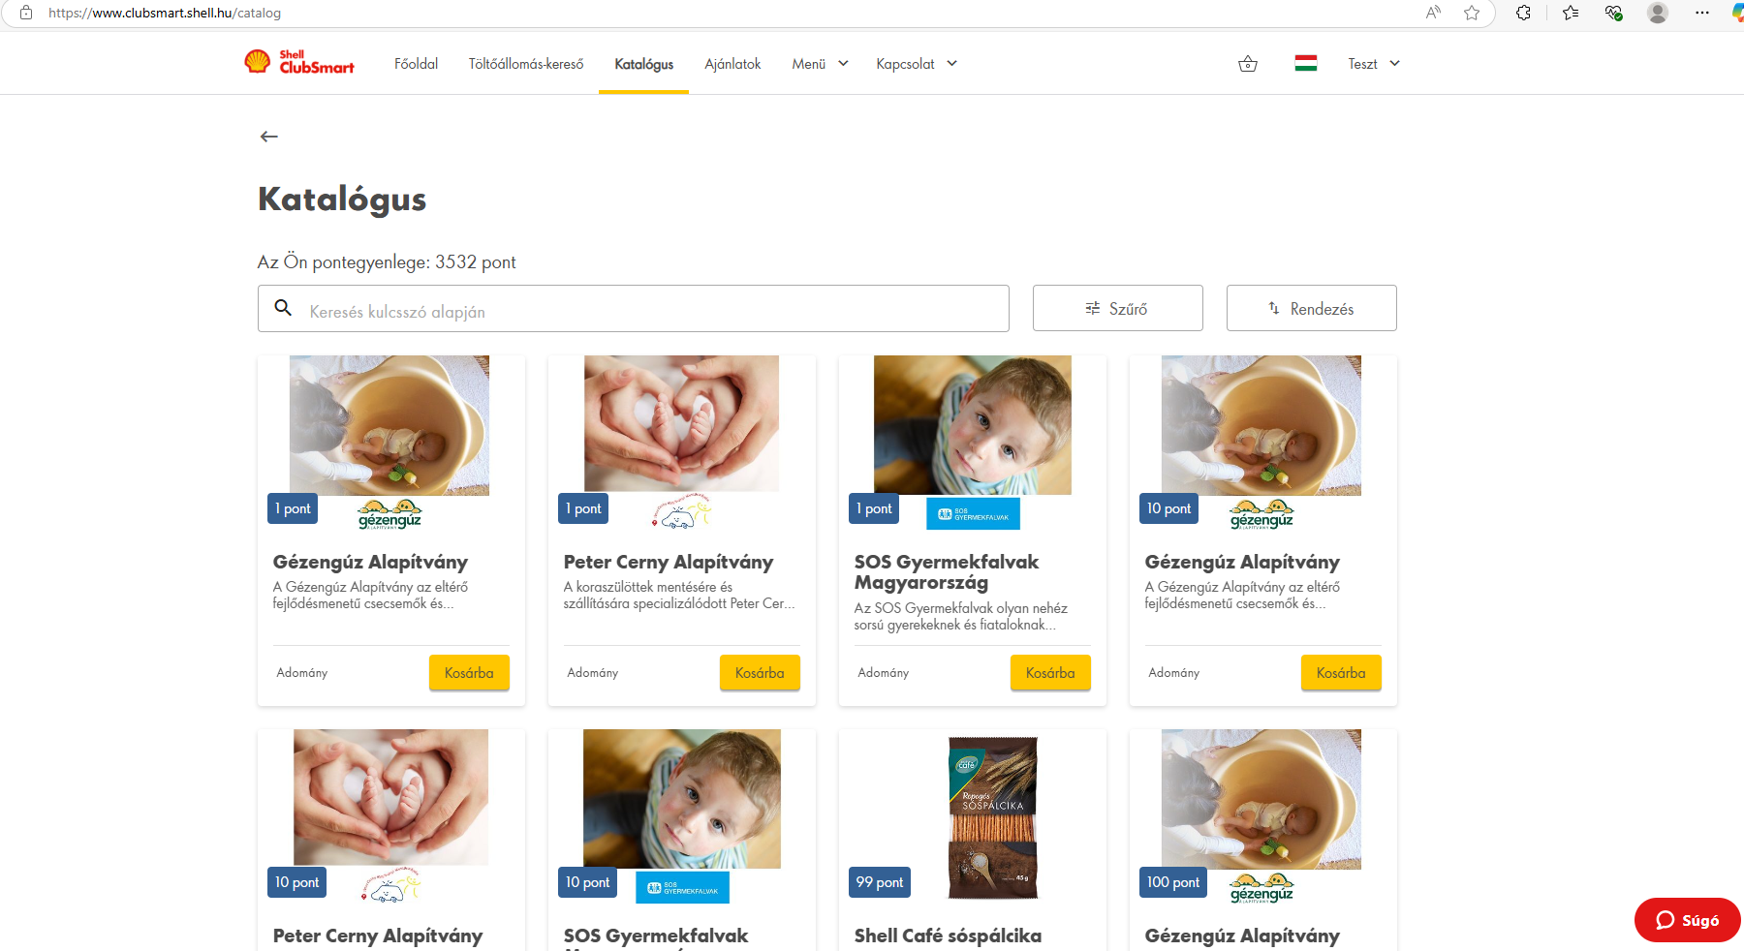The width and height of the screenshot is (1744, 951).
Task: Open browser settings and more menu
Action: coord(1702,13)
